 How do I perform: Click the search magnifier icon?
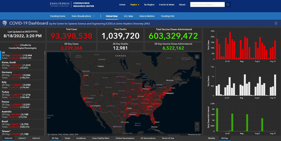228,5
